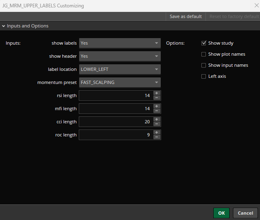Tick the Left axis checkbox

(x=204, y=76)
